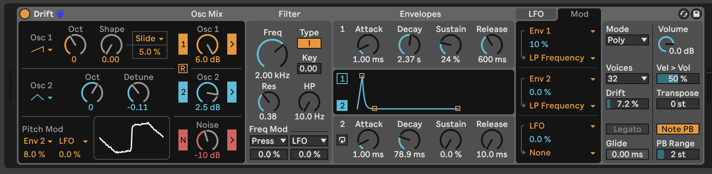The image size is (712, 174).
Task: Toggle Osc 1 on/off button labeled 1
Action: coord(183,44)
